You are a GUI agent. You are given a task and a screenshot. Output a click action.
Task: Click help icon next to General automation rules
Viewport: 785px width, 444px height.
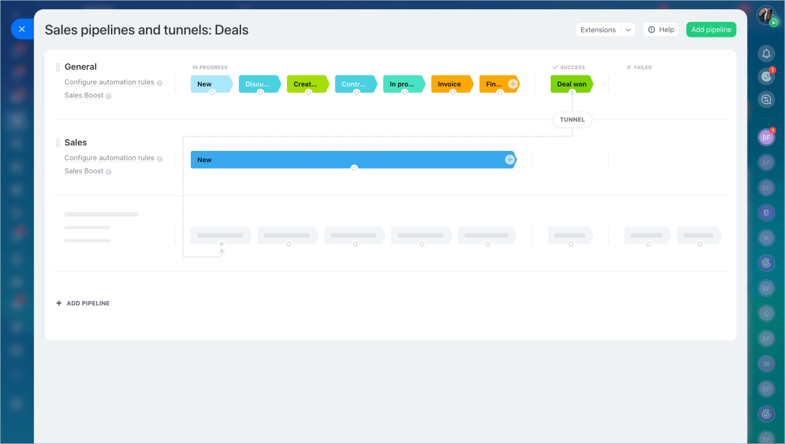click(159, 83)
